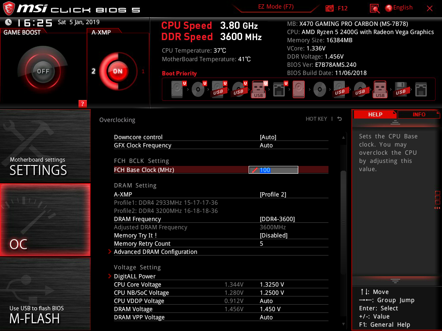Select the legacy USB CD/DVD boot icon

360,90
